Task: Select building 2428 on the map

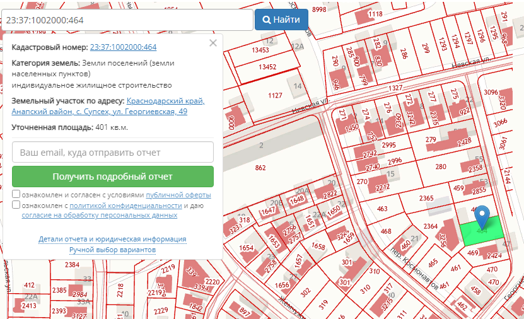Action: (464, 142)
